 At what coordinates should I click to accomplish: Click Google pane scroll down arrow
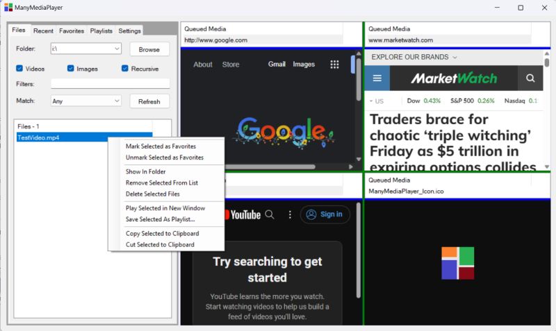[359, 159]
